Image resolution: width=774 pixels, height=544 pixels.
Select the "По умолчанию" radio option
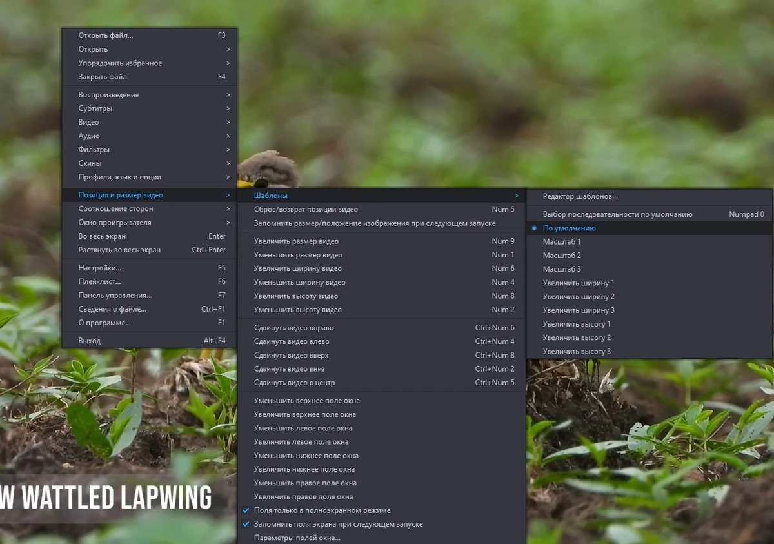click(650, 228)
